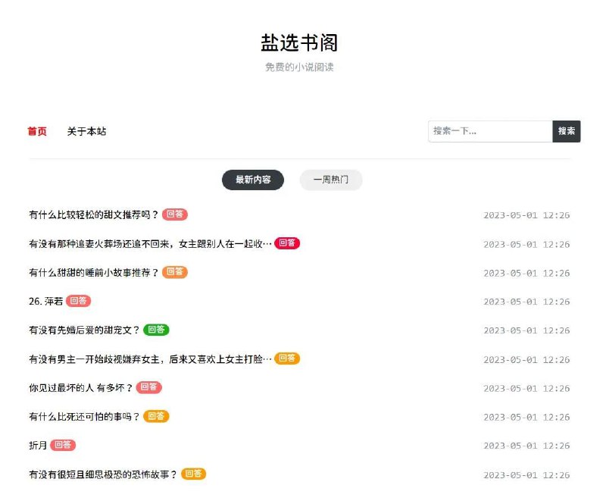
Task: Focus the 搜索一下 search input
Action: 490,132
